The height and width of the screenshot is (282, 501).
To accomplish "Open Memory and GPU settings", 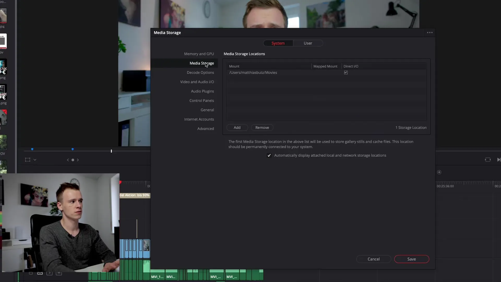I will click(x=199, y=54).
